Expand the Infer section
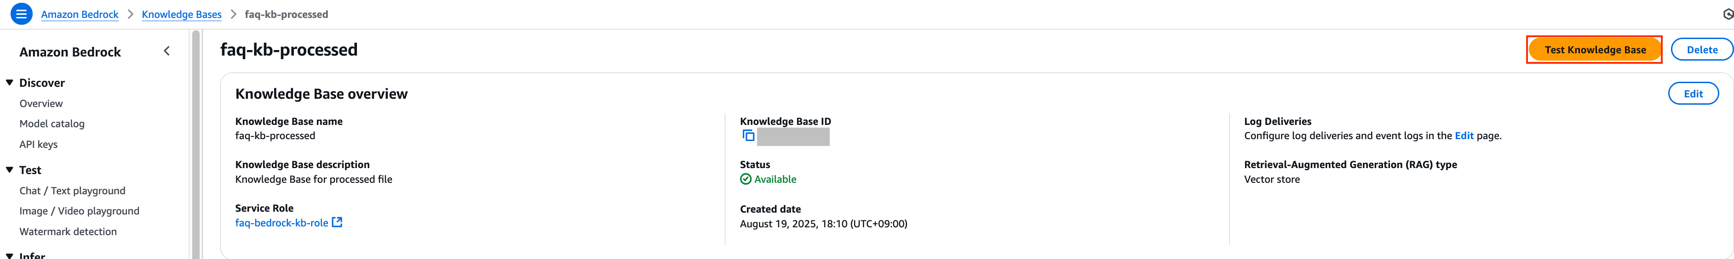This screenshot has height=259, width=1734. pyautogui.click(x=9, y=256)
